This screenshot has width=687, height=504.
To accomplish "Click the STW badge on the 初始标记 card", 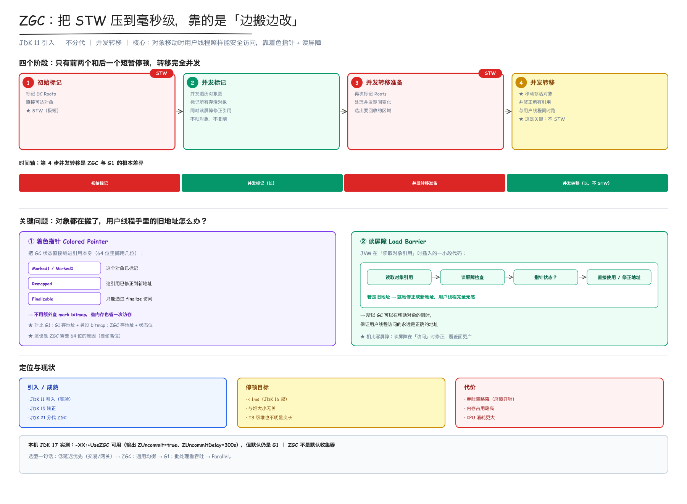I will click(x=161, y=73).
